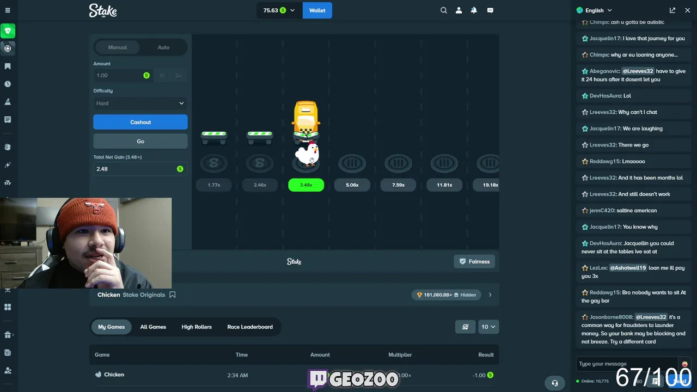
Task: Add Chicken to favourites with the bookmark icon
Action: coord(173,295)
